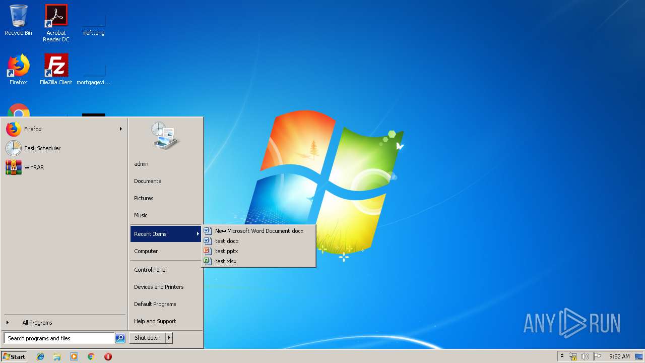645x363 pixels.
Task: Open test.docx from Recent Items
Action: [x=259, y=241]
